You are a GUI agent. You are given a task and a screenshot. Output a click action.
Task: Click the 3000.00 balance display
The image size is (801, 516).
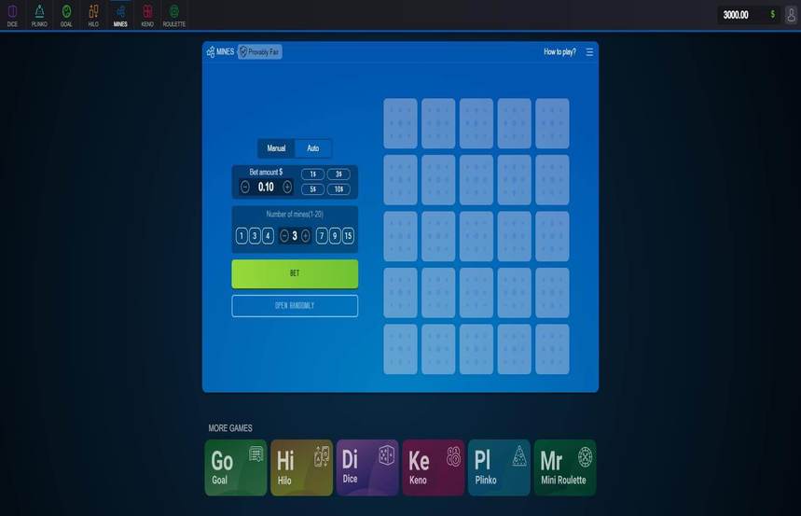[x=736, y=15]
